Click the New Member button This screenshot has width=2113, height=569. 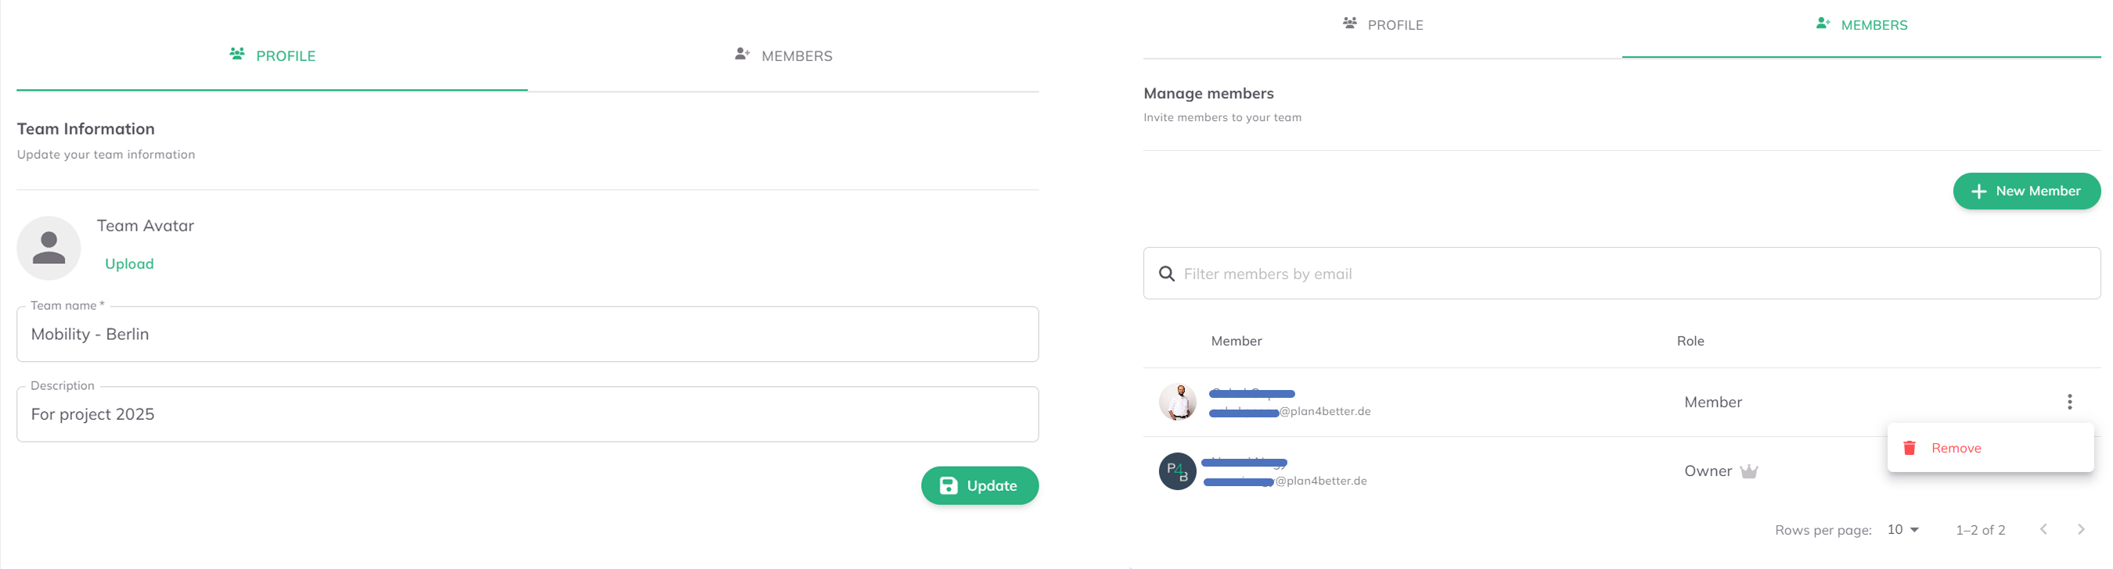(2026, 191)
